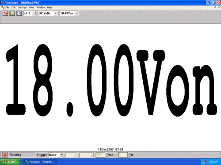
Task: Open the spectrum analyzer view icon
Action: 12,13
